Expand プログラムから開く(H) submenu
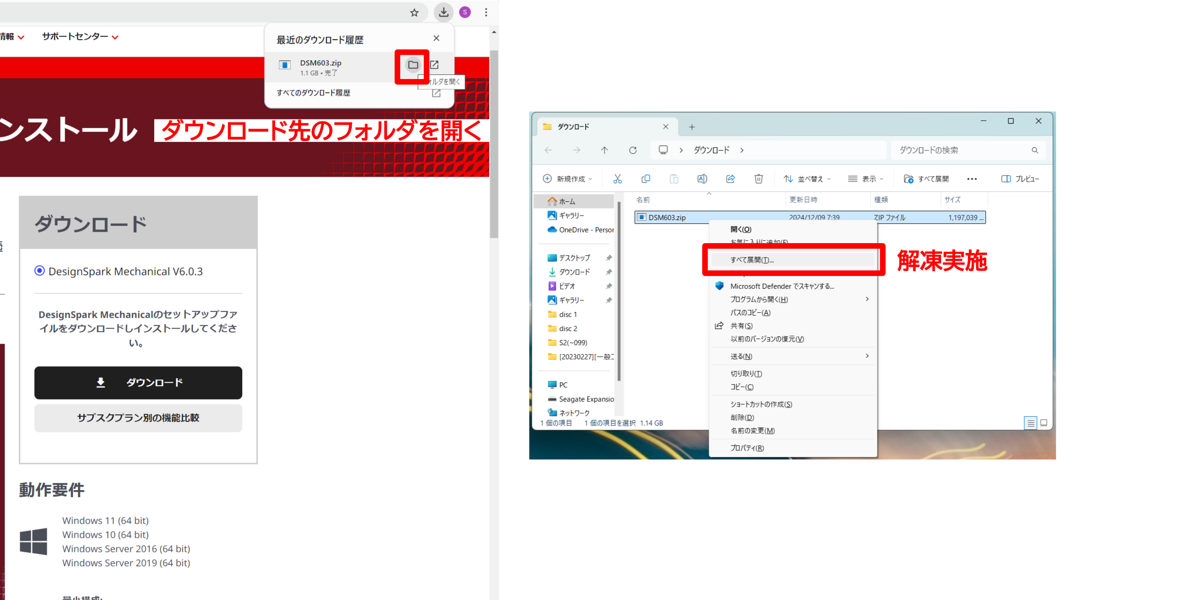This screenshot has width=1204, height=600. (x=793, y=299)
